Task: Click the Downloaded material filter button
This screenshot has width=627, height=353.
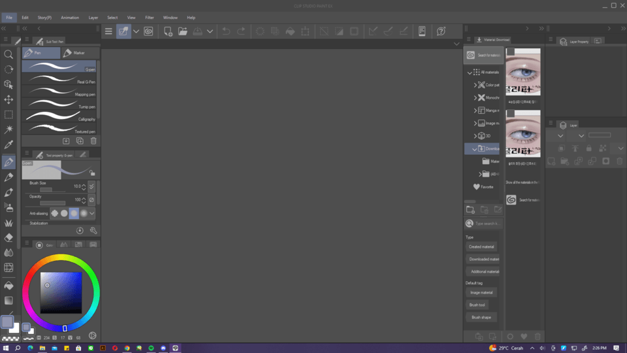Action: coord(484,260)
